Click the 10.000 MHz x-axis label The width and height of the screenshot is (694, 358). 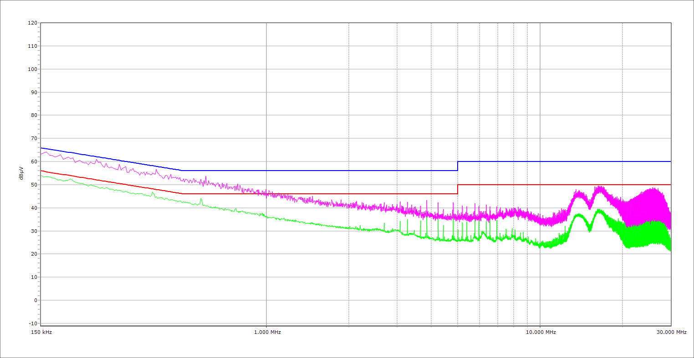[541, 332]
